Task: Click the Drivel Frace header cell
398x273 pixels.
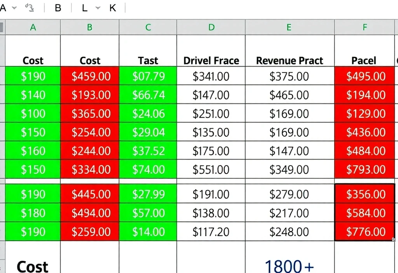Action: click(211, 60)
